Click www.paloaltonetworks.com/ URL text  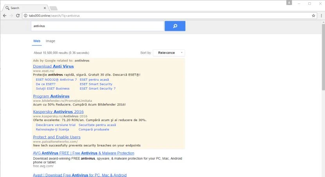(x=56, y=141)
